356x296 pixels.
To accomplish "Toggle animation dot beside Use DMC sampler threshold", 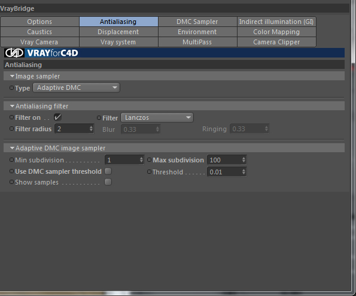I will coord(11,171).
